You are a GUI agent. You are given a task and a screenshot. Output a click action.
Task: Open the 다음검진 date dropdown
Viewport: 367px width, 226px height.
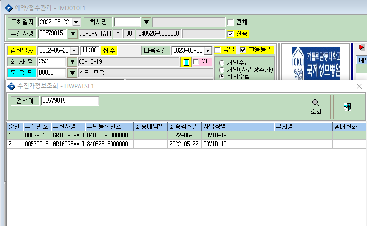point(207,51)
